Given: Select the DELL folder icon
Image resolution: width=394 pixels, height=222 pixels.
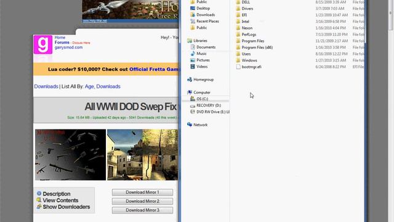Looking at the screenshot, I should (238, 2).
